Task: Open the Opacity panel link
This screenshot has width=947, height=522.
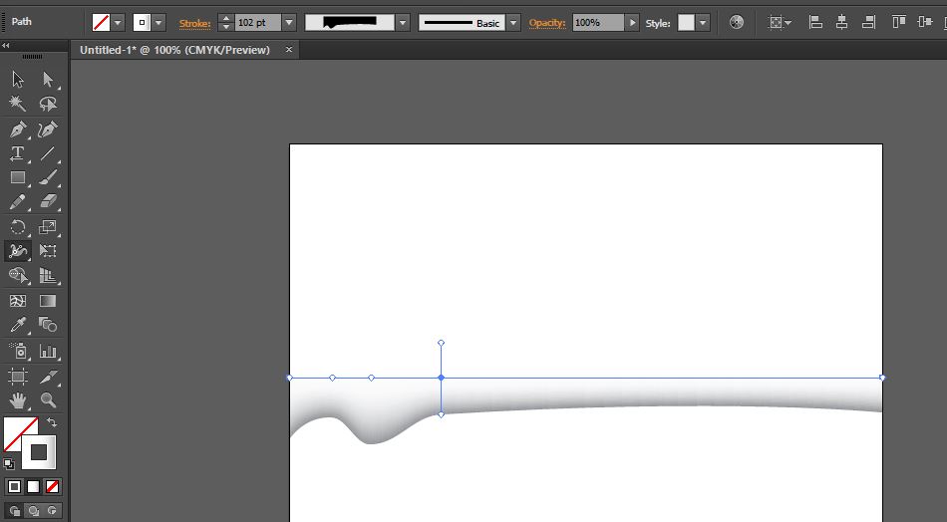Action: 547,23
